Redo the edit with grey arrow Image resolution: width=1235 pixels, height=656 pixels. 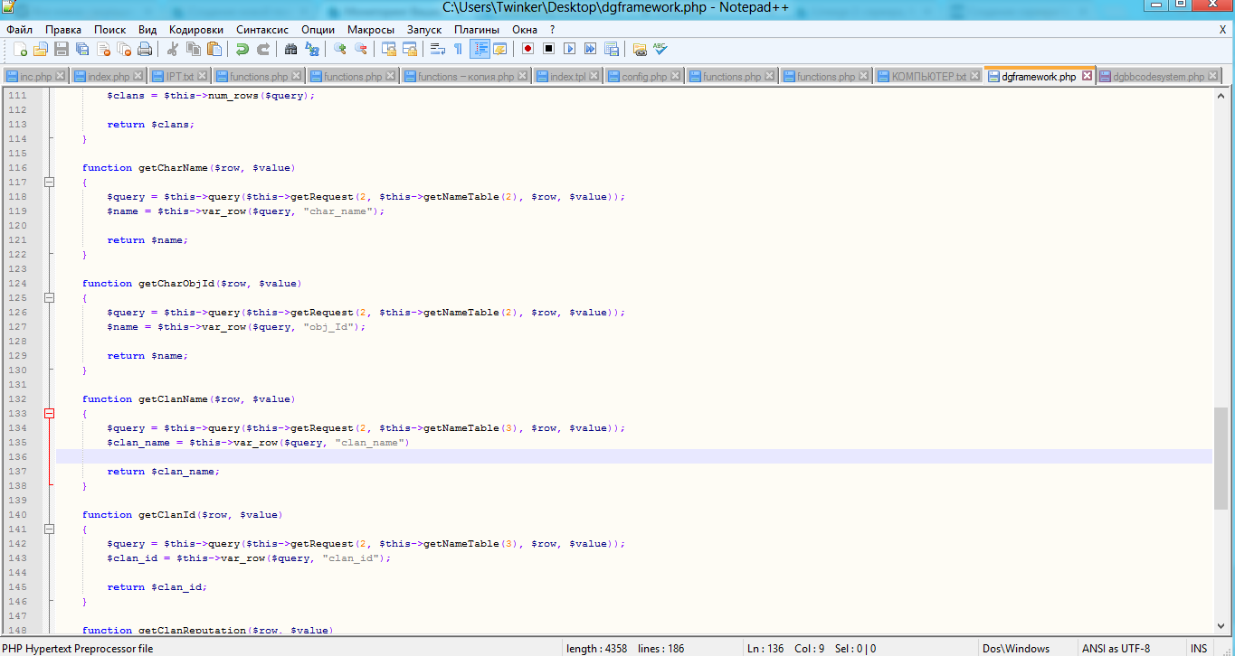click(263, 49)
